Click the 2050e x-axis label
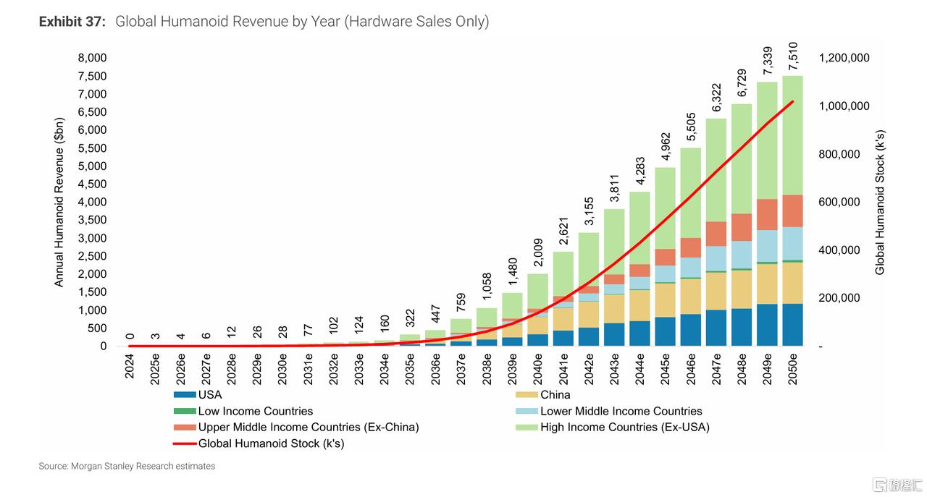 click(x=794, y=368)
